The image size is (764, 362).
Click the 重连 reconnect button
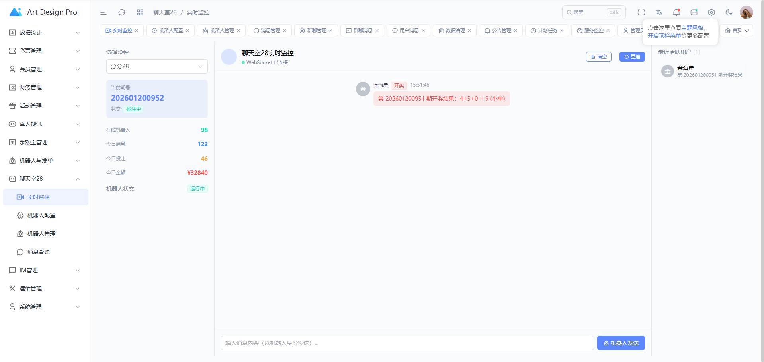632,57
